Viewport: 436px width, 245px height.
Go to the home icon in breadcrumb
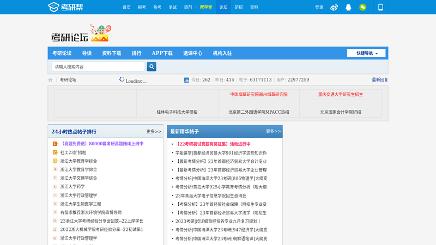tap(50, 80)
